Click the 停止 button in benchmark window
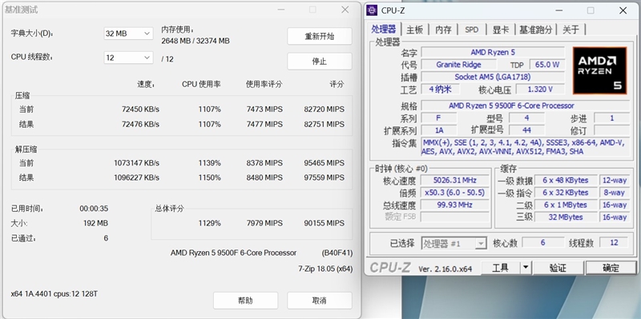This screenshot has height=319, width=641. [x=319, y=62]
